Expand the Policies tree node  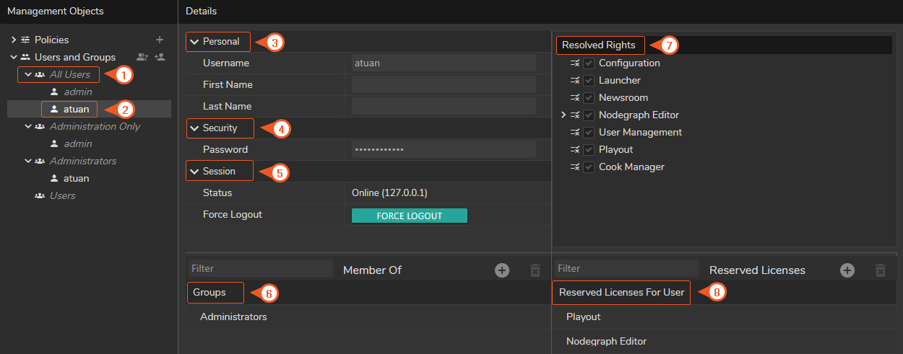14,40
